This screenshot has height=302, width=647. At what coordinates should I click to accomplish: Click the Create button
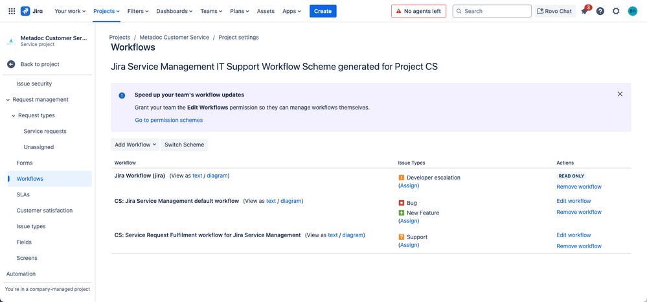(323, 11)
